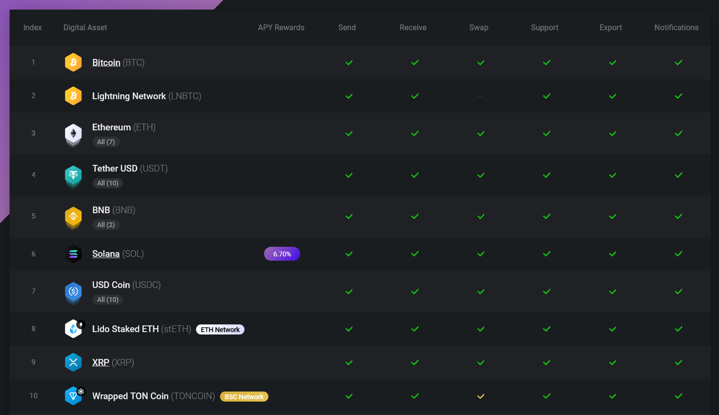Click the Export column header
Viewport: 719px width, 415px height.
pos(611,28)
